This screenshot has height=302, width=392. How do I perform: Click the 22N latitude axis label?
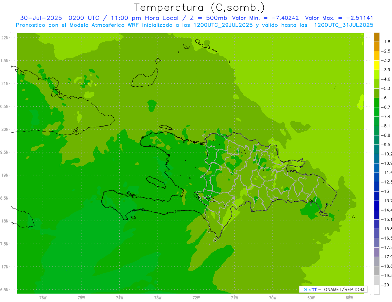click(5, 38)
